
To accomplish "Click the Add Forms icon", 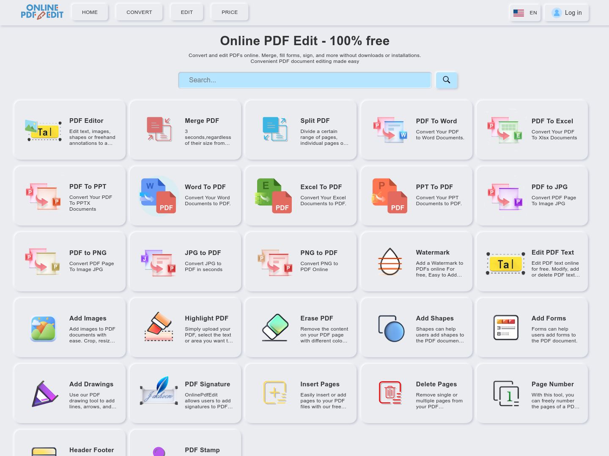I will tap(506, 328).
